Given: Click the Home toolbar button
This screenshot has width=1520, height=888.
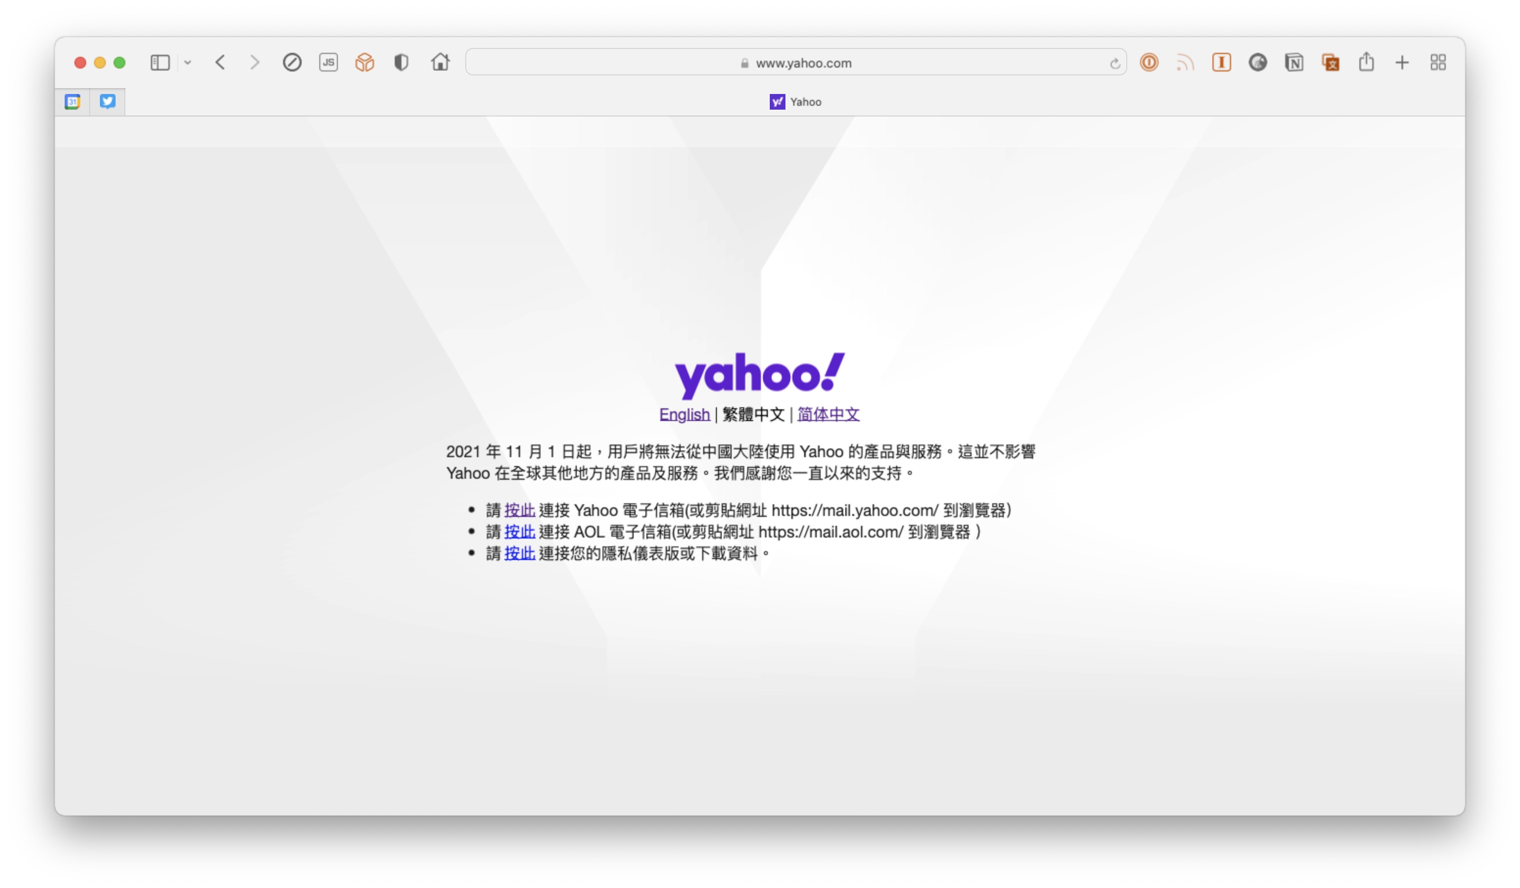Looking at the screenshot, I should (x=440, y=62).
